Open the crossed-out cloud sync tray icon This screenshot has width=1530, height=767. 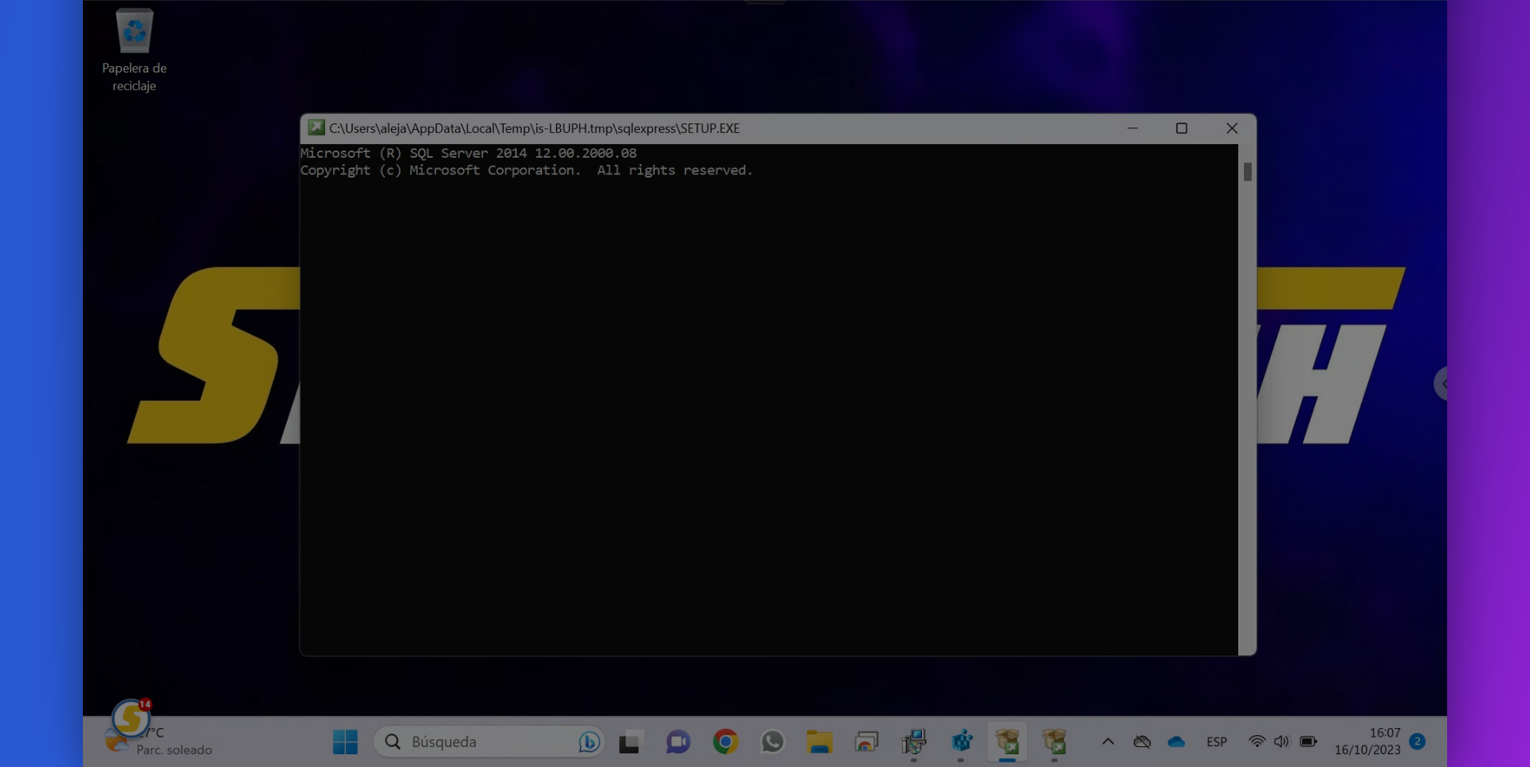click(x=1142, y=742)
